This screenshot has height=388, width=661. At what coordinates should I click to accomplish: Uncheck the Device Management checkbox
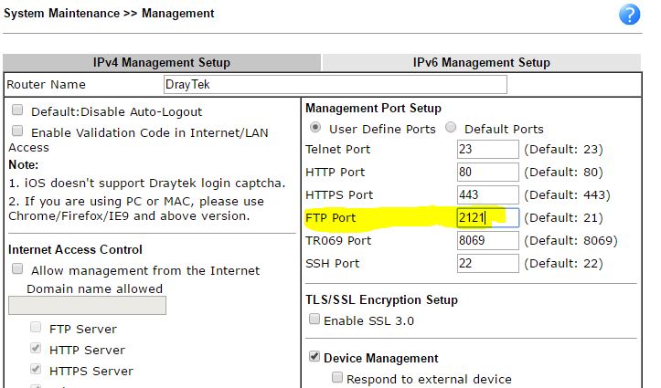click(x=315, y=358)
